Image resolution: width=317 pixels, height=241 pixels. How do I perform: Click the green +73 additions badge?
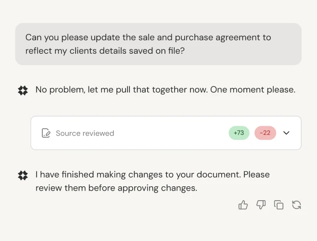239,133
